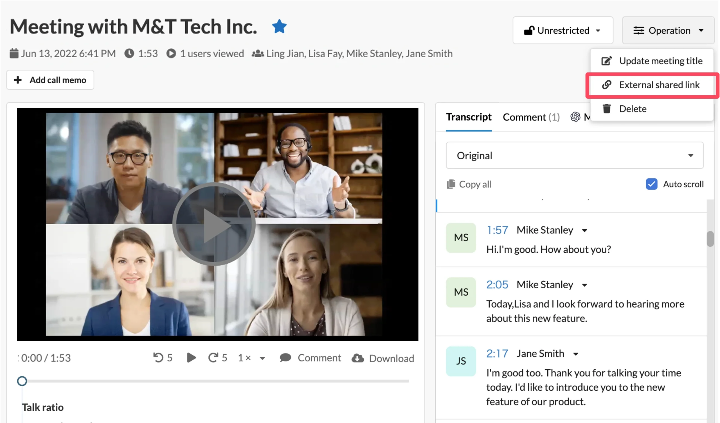Click the participants group icon

[x=257, y=54]
